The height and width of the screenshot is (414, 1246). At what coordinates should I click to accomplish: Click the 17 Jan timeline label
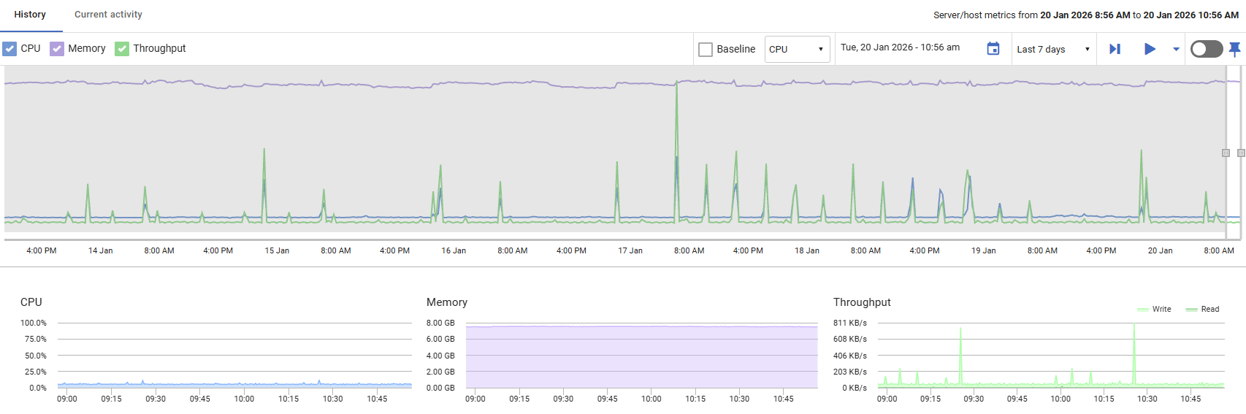click(x=630, y=250)
